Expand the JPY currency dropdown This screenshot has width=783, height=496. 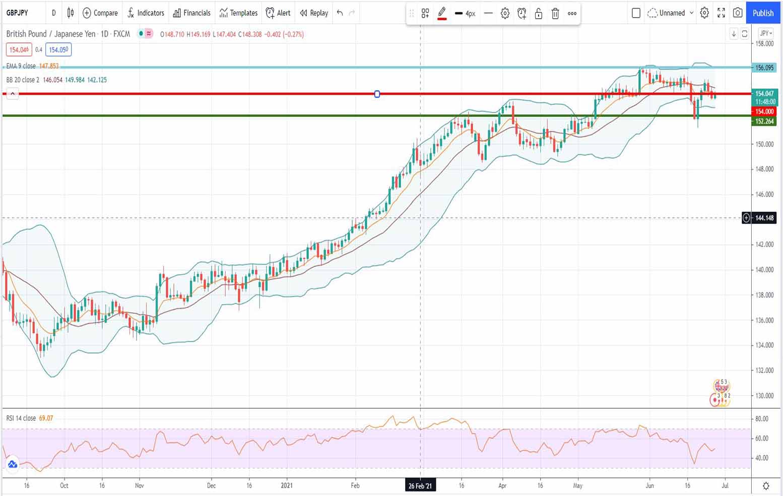point(765,33)
